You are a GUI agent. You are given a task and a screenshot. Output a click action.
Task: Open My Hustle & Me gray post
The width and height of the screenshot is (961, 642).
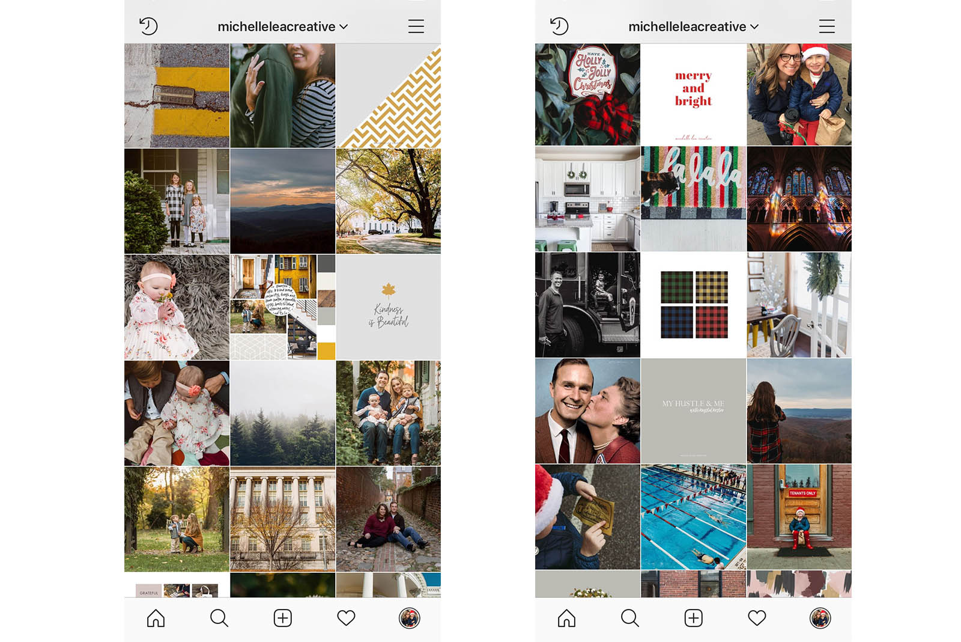(694, 411)
